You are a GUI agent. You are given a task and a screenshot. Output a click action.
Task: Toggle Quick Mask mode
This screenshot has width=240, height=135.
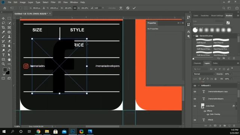[3, 78]
